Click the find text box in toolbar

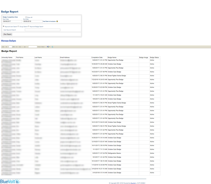32,47
